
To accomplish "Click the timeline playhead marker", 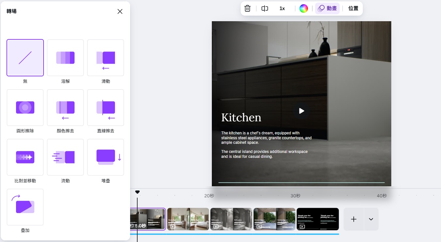I will [137, 192].
